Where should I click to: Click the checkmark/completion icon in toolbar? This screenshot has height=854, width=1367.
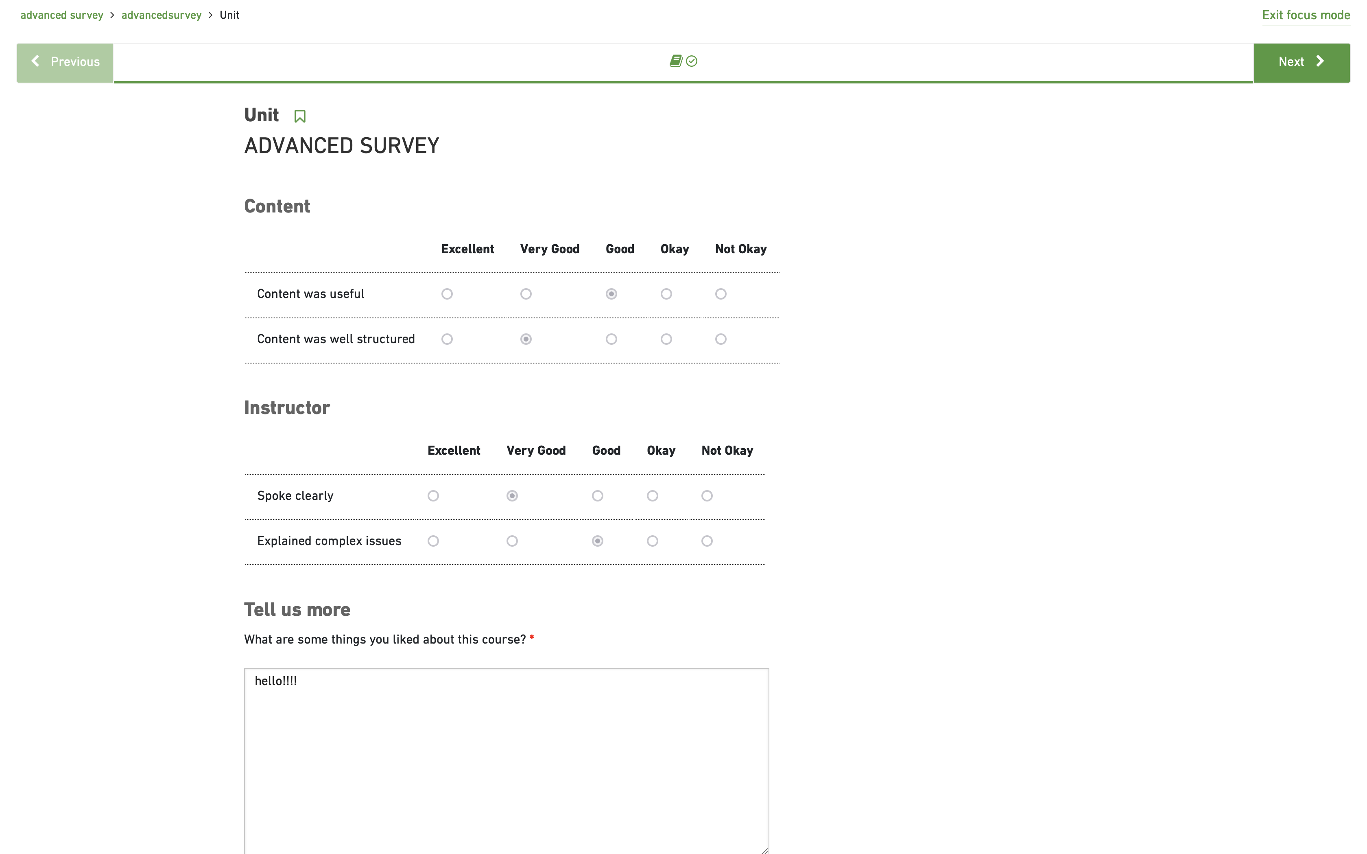click(x=691, y=61)
